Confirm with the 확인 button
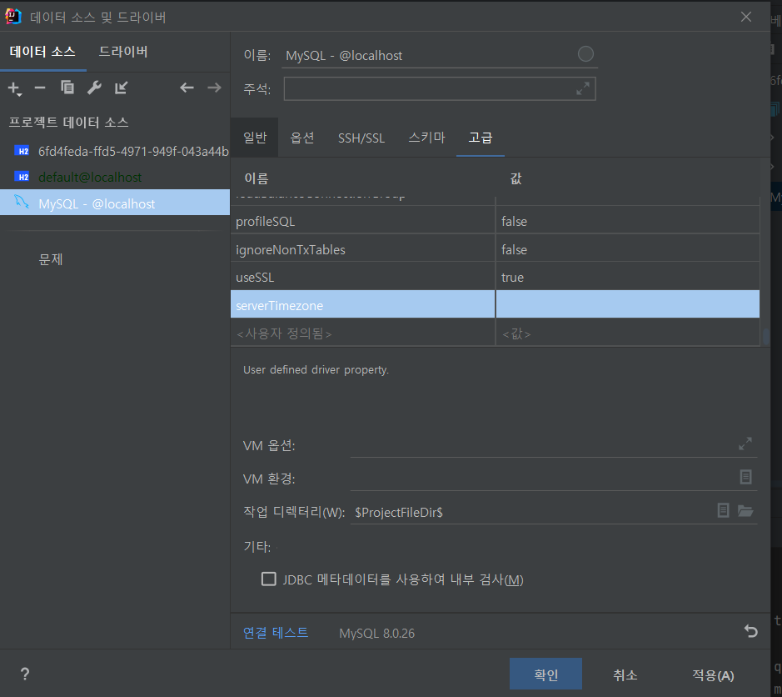Image resolution: width=782 pixels, height=697 pixels. pyautogui.click(x=545, y=674)
